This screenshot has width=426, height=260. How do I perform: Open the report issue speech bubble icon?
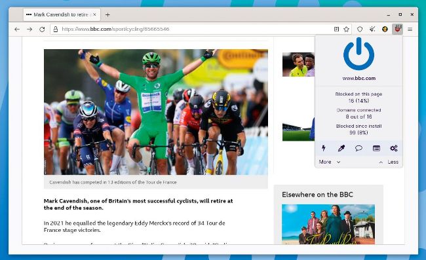[358, 148]
